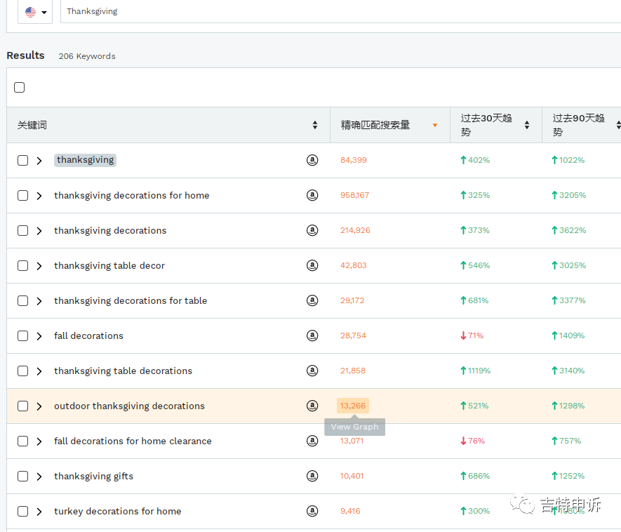The image size is (621, 532).
Task: Open Amazon icon for thanksgiving table decorations
Action: click(312, 371)
